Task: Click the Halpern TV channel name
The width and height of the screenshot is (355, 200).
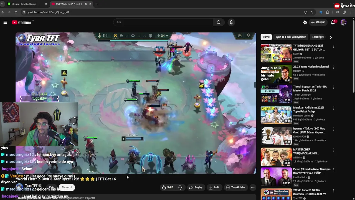Action: [298, 71]
